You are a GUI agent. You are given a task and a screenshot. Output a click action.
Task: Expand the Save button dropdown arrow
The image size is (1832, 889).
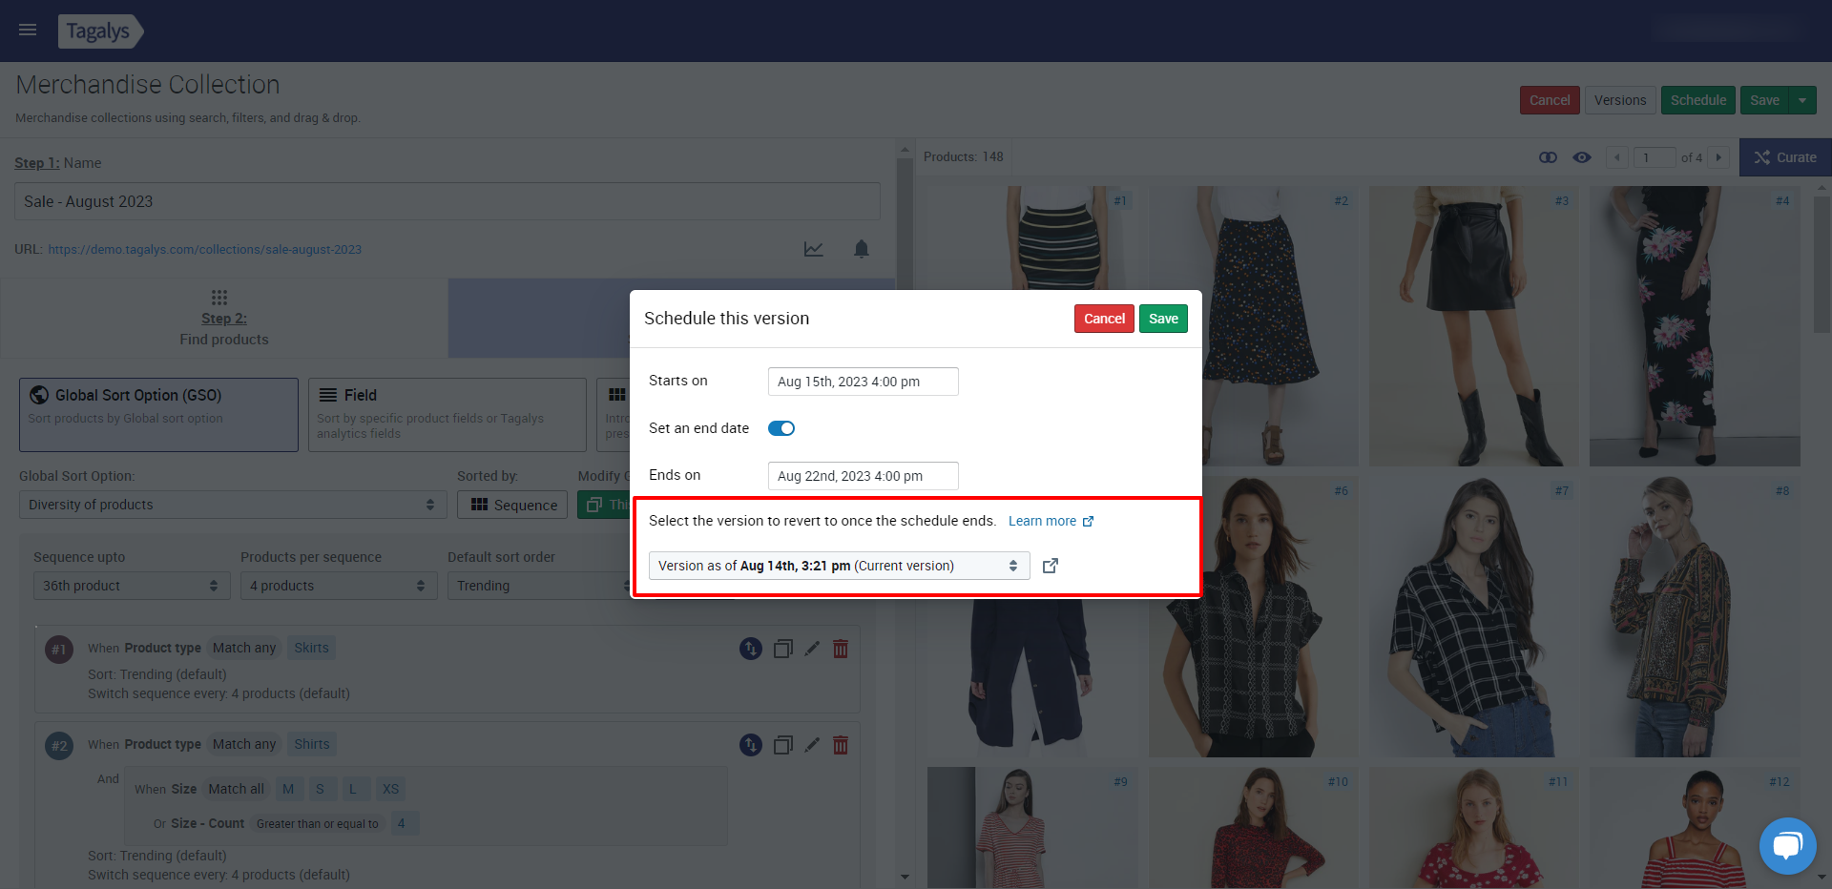tap(1802, 100)
